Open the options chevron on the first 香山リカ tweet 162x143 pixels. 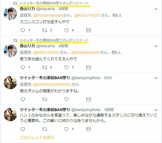click(x=156, y=9)
